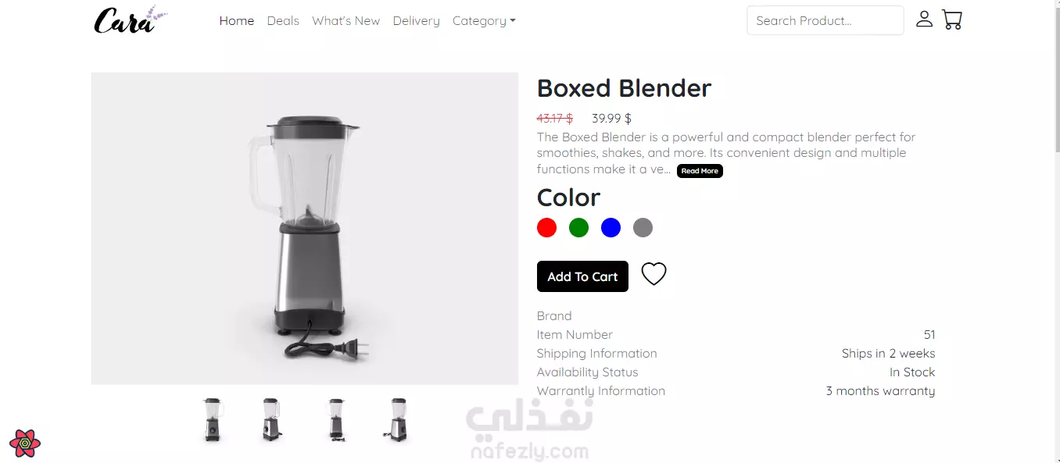View the second blender thumbnail image
Viewport: 1060px width, 463px height.
(271, 420)
